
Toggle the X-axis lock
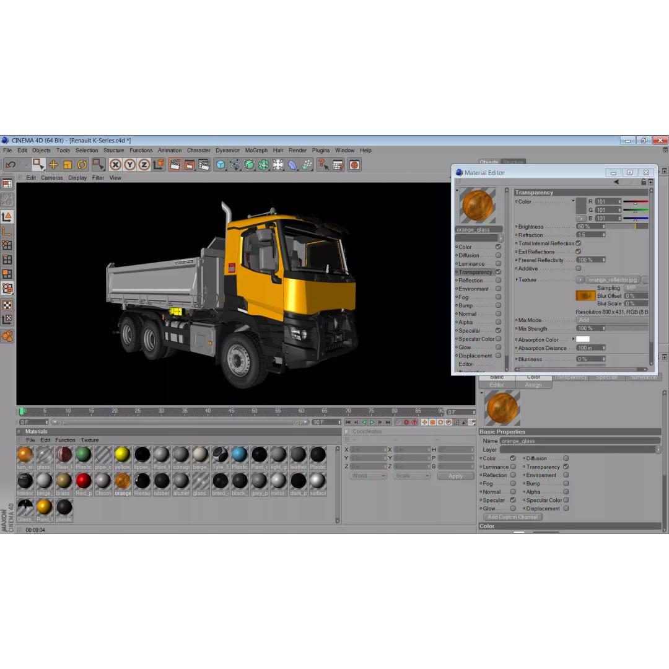(x=115, y=165)
